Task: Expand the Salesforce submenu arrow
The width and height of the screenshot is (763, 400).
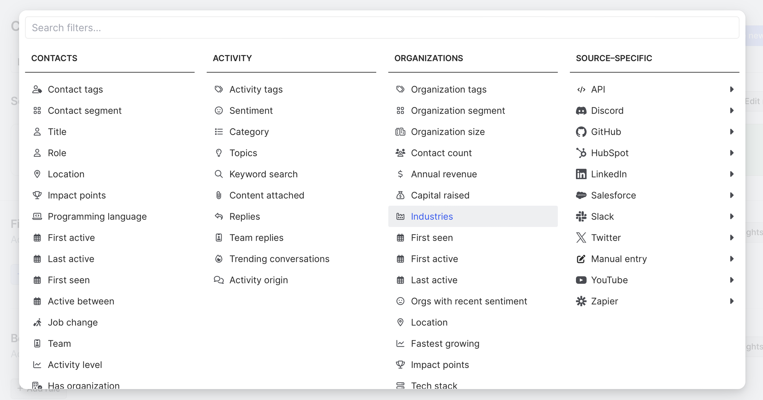Action: (732, 195)
